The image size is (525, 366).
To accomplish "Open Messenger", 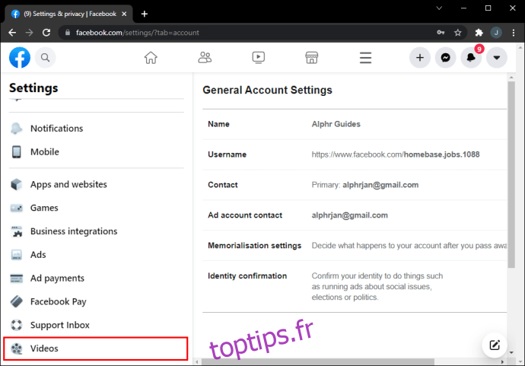I will [445, 58].
